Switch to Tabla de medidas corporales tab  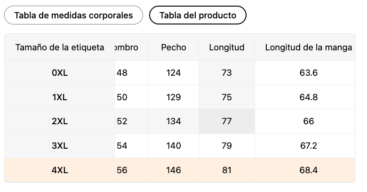point(73,15)
